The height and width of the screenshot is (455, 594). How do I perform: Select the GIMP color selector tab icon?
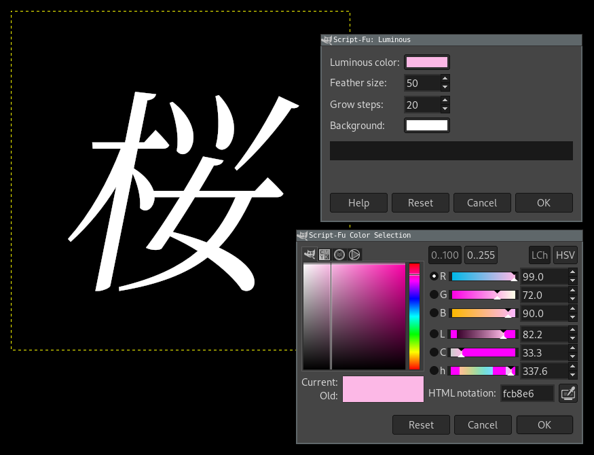[x=310, y=255]
